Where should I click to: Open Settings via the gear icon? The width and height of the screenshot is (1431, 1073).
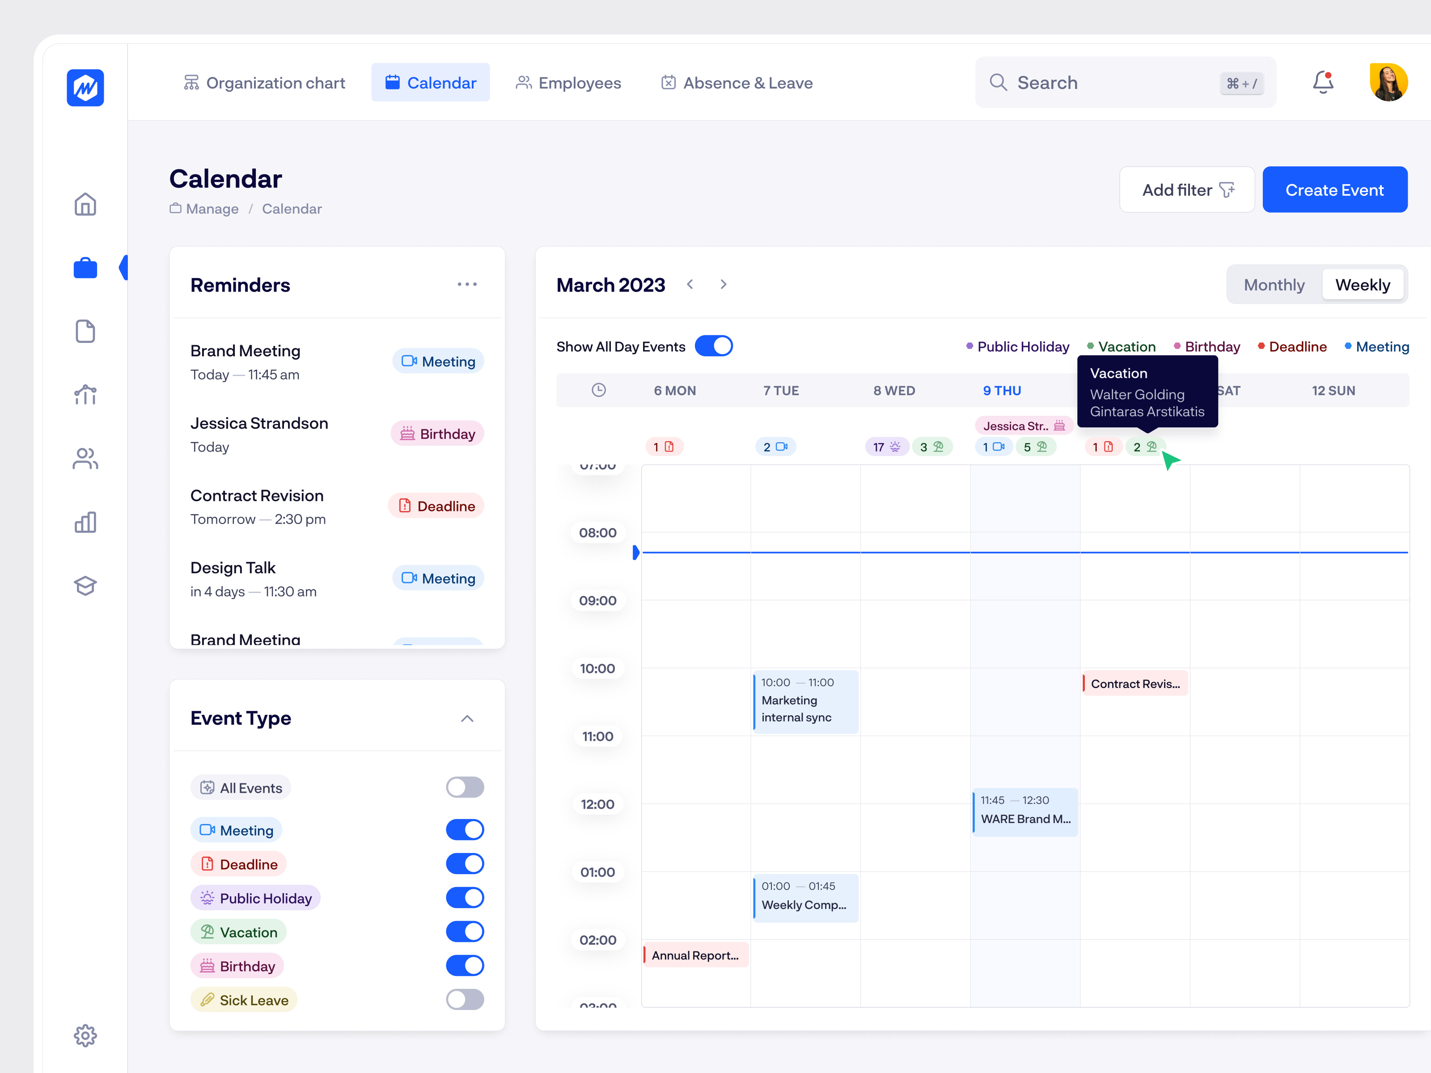(85, 1035)
